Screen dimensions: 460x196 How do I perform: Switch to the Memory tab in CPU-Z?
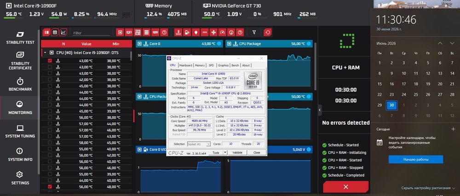[200, 65]
